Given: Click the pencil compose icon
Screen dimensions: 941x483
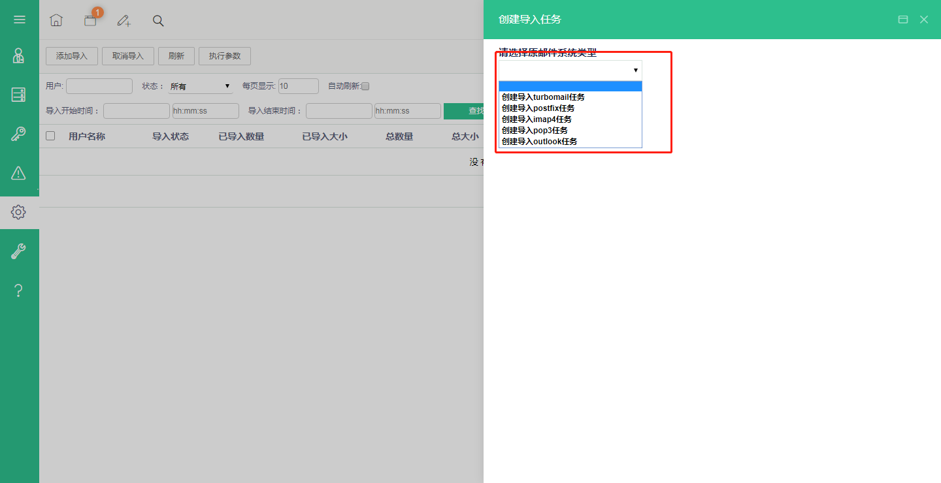Looking at the screenshot, I should coord(124,21).
